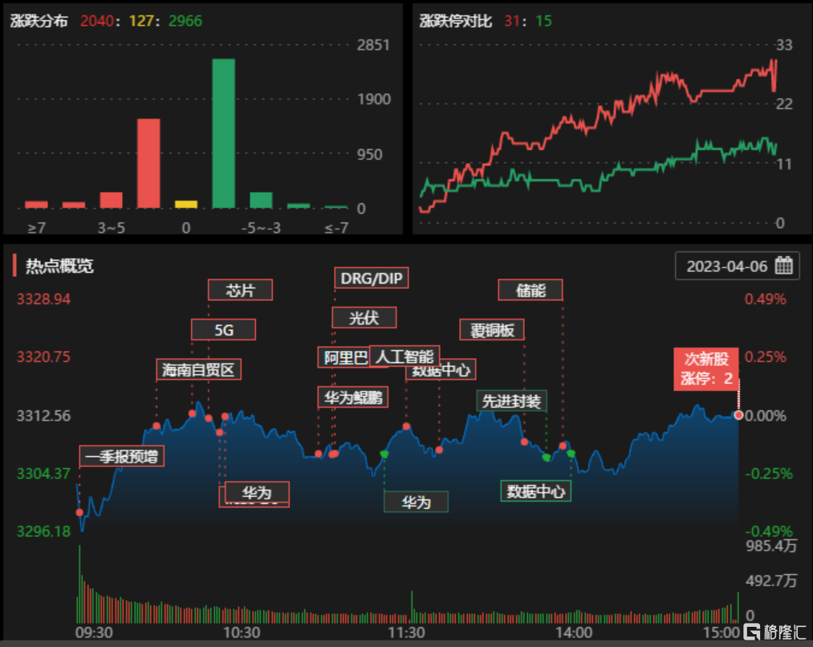
Task: Click the 0.00% percentage label
Action: 766,415
